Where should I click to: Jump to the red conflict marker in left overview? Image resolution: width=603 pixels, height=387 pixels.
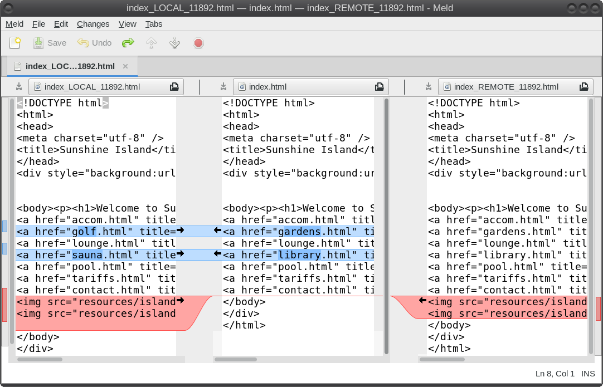4,305
